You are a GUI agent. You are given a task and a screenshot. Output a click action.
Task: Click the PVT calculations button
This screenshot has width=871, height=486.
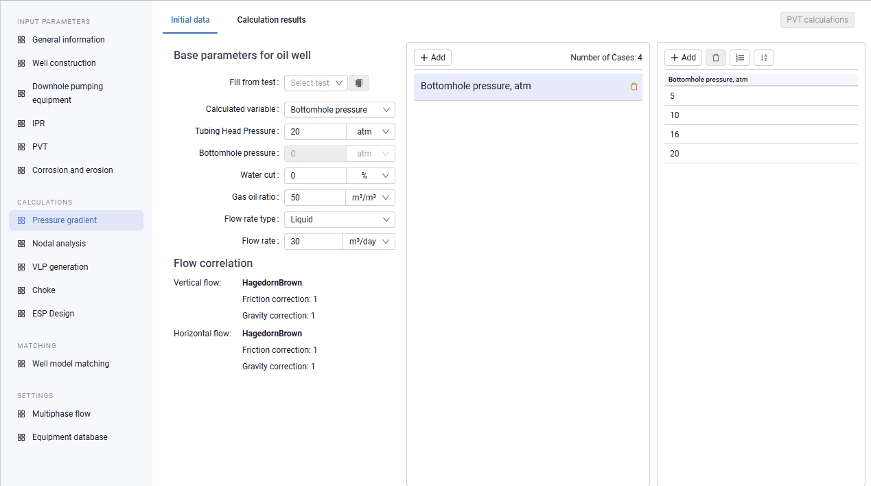817,20
